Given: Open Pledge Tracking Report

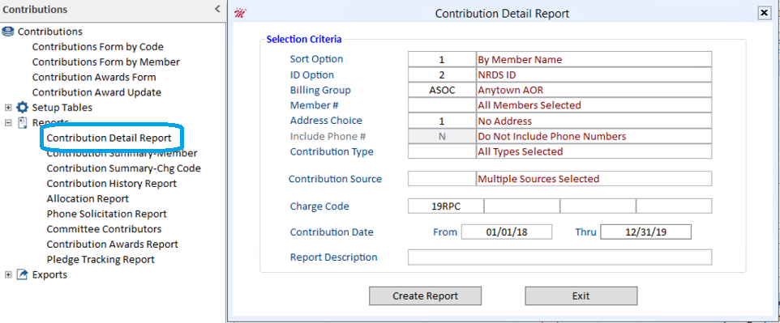Looking at the screenshot, I should click(101, 259).
